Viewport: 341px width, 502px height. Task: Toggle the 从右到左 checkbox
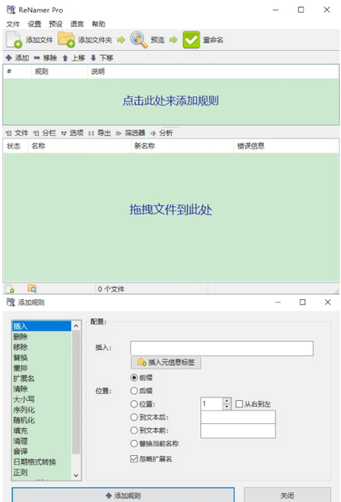239,404
